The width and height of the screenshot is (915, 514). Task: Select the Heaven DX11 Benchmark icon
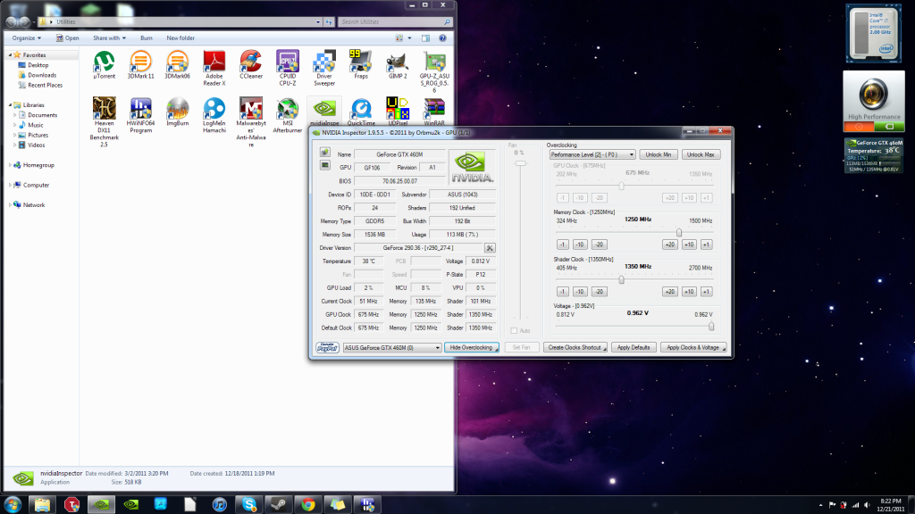pos(105,121)
